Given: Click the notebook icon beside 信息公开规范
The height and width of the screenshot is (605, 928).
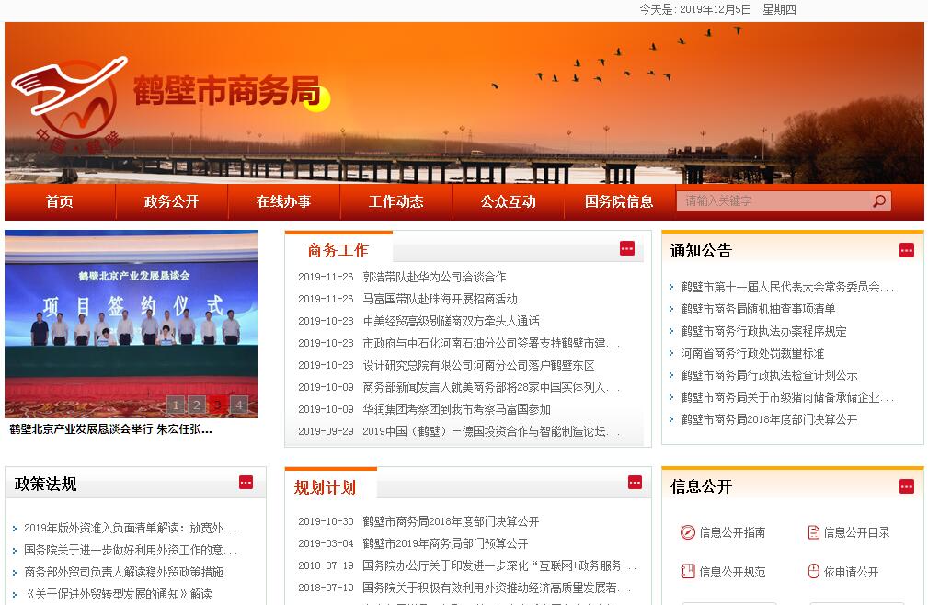Looking at the screenshot, I should pos(687,572).
